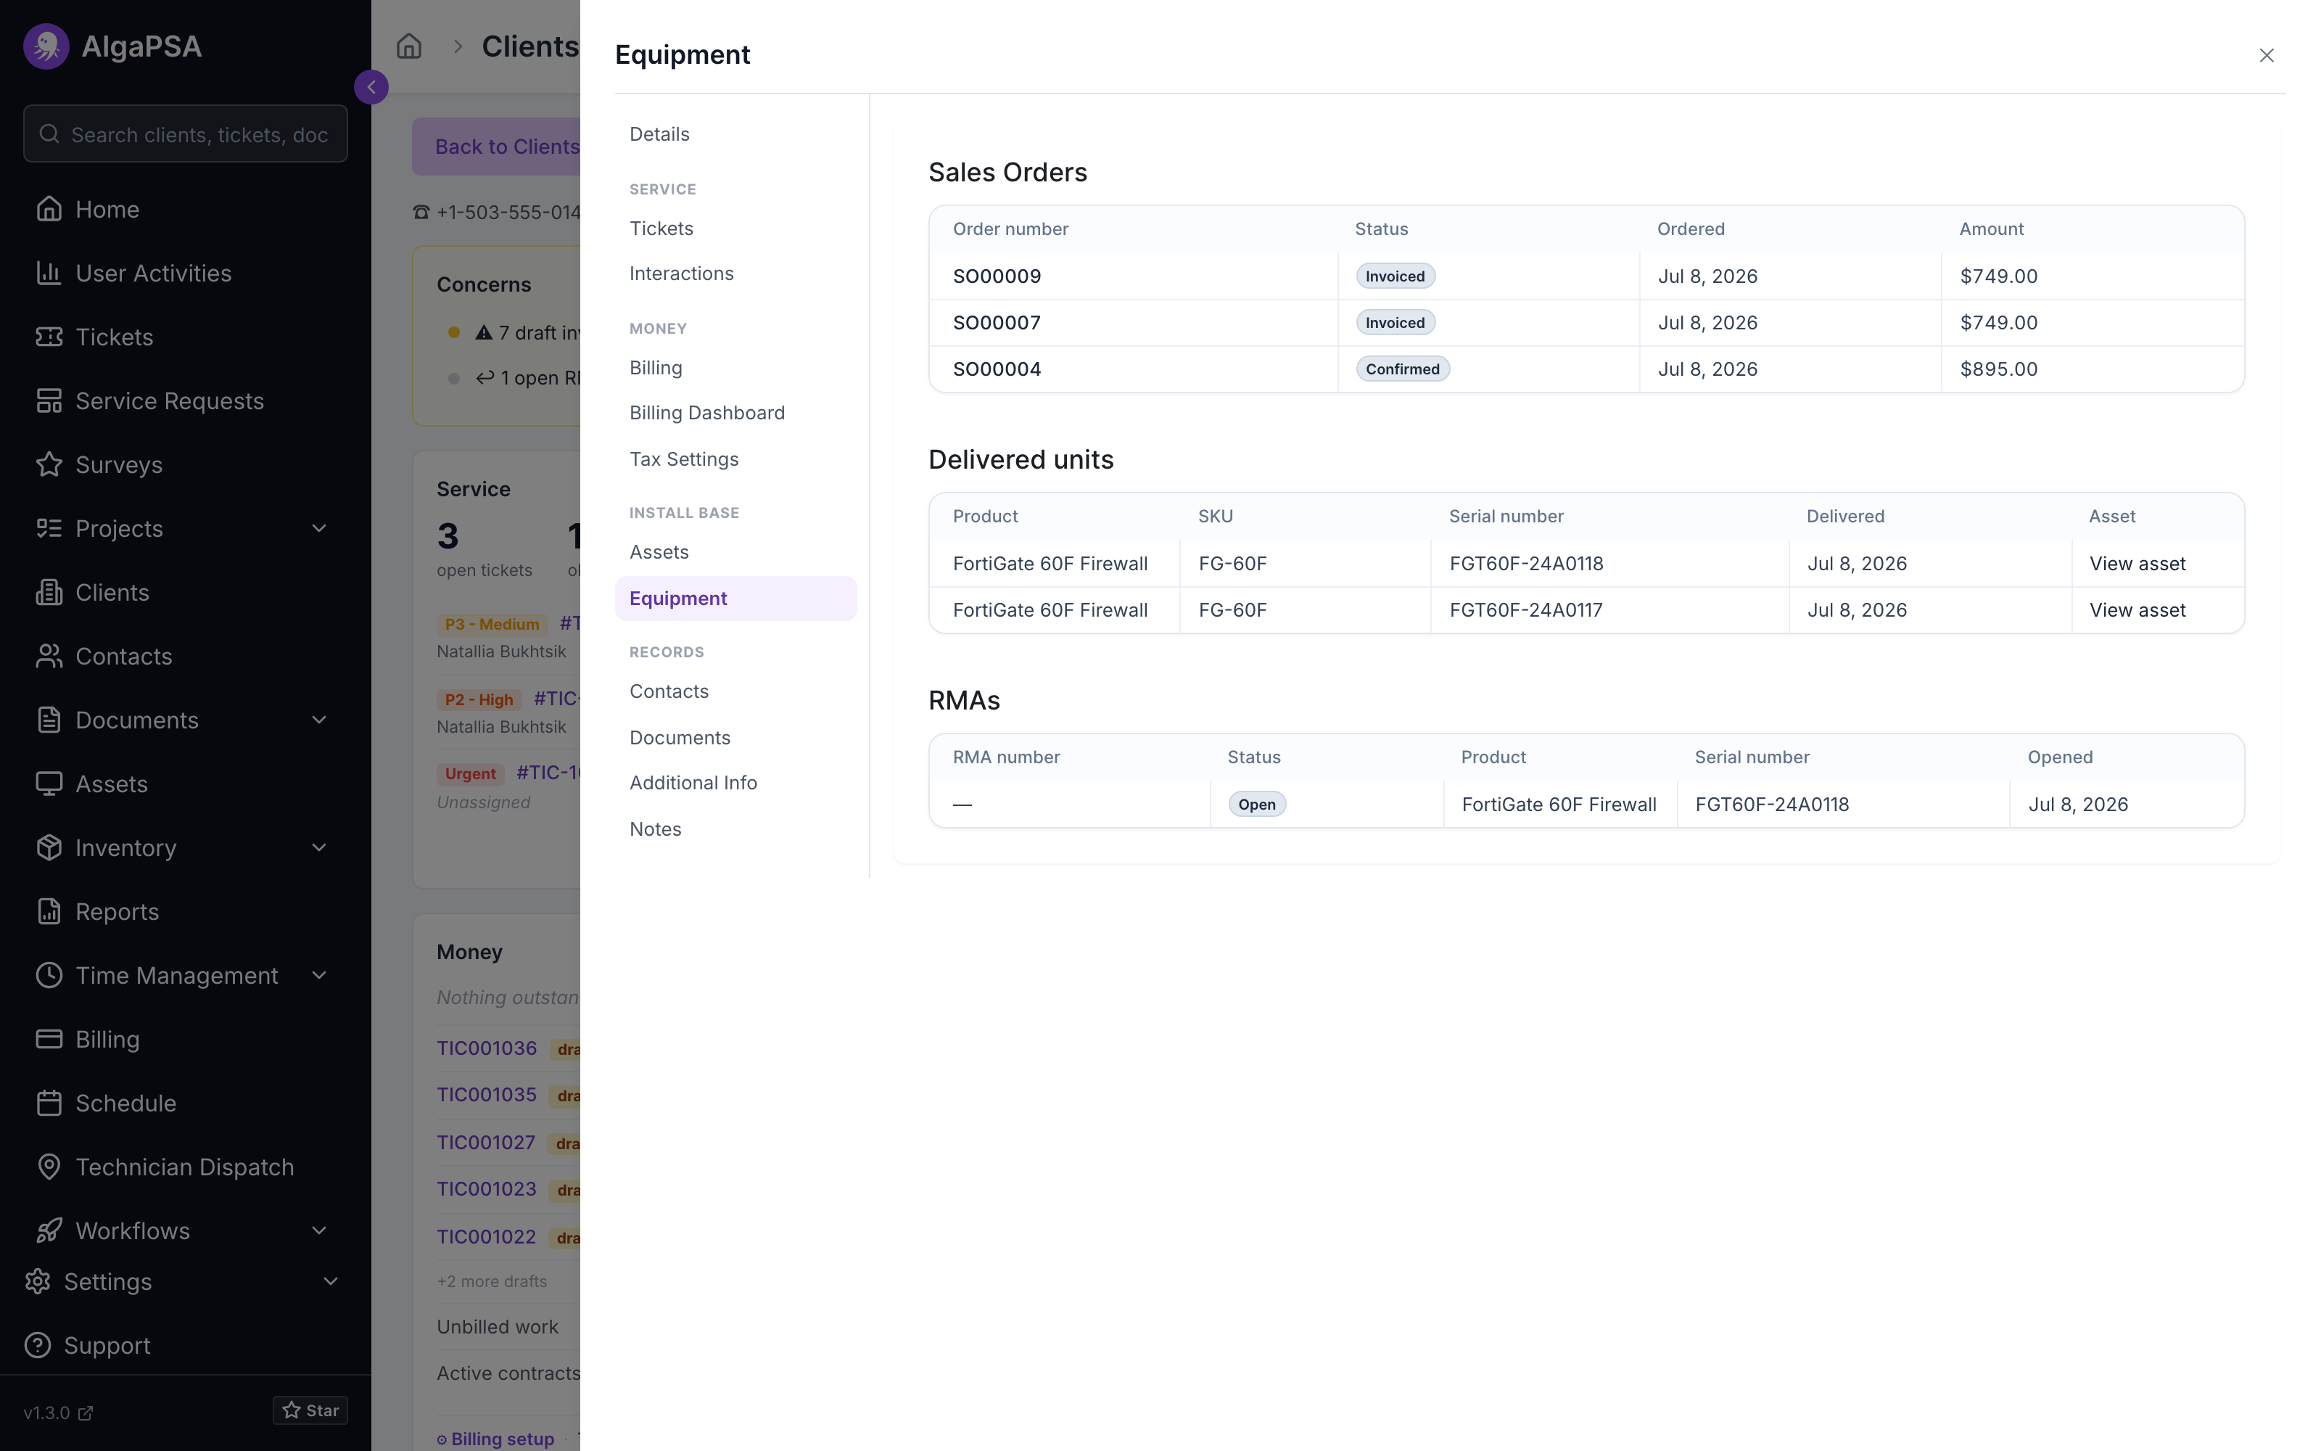The image size is (2321, 1451).
Task: Open the v1.3.0 external link icon
Action: [x=86, y=1413]
